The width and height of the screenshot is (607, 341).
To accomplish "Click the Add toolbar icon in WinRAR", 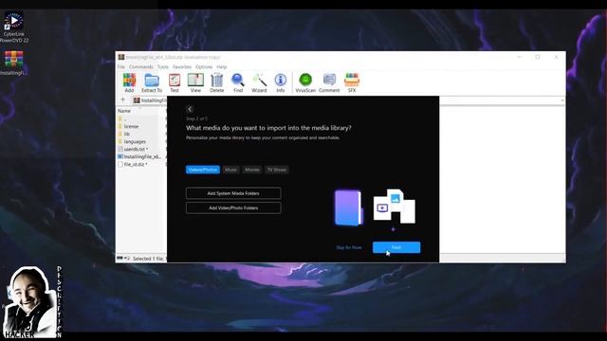I will coord(129,82).
